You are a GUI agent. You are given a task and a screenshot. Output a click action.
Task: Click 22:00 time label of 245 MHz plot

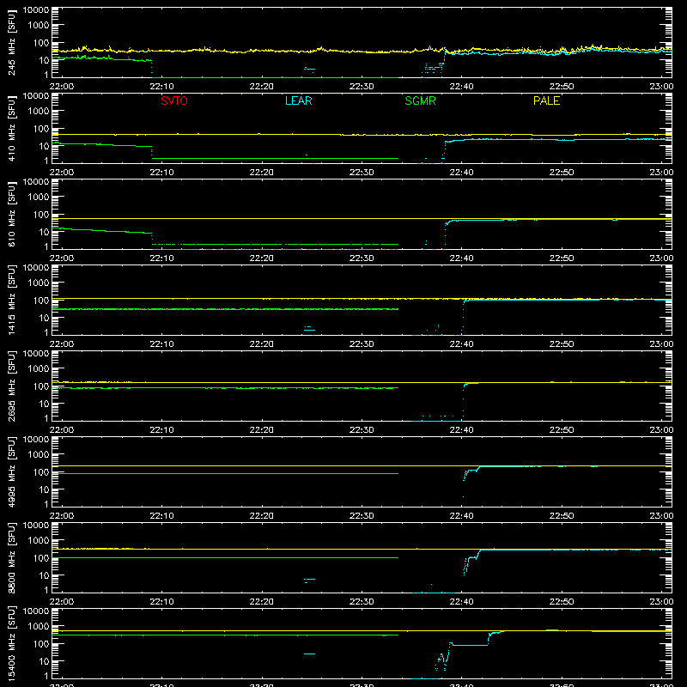click(61, 87)
